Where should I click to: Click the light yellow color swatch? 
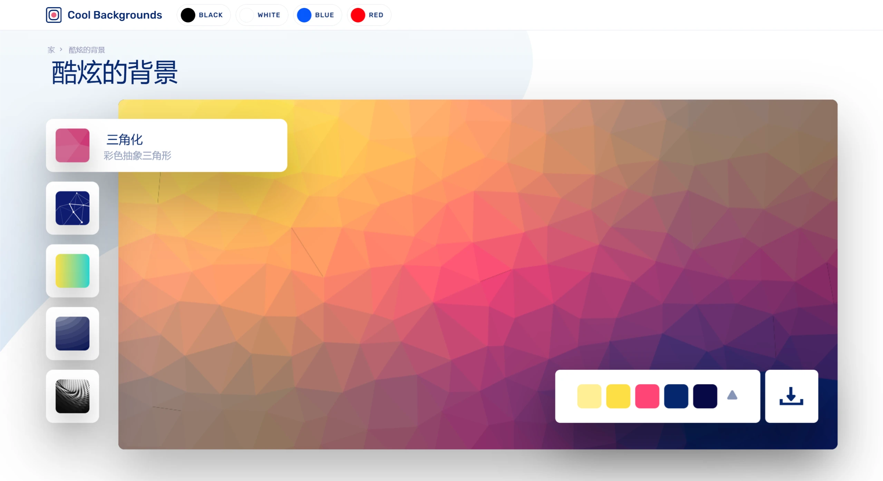tap(589, 396)
